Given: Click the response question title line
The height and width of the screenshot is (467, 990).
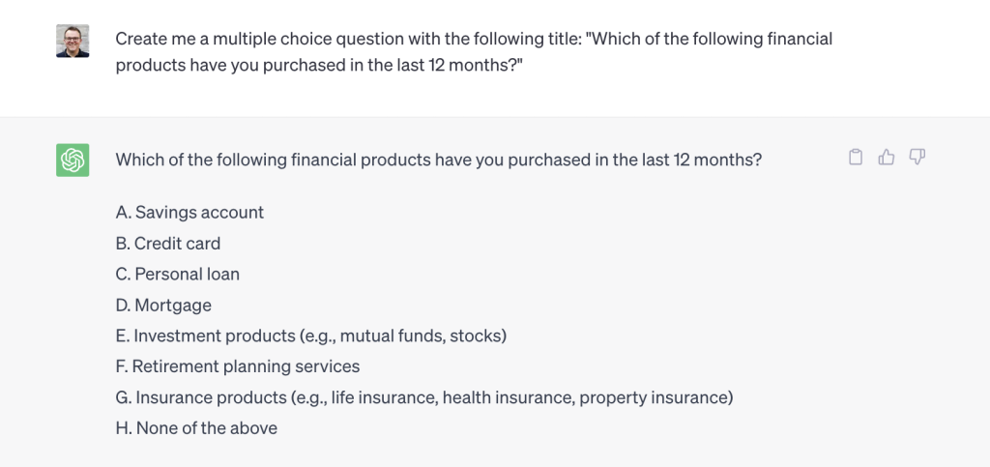Looking at the screenshot, I should point(439,161).
